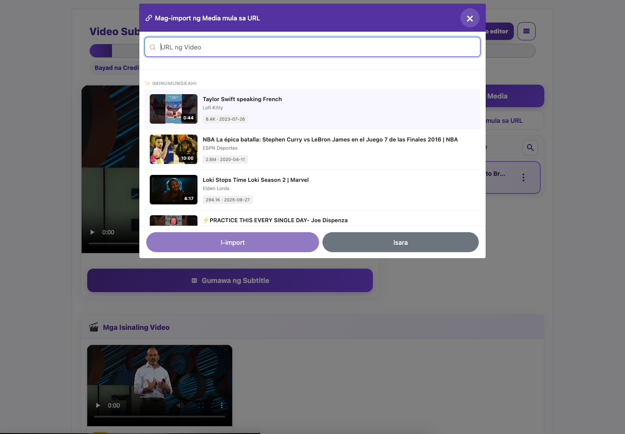Open the hamburger menu icon

[x=526, y=31]
